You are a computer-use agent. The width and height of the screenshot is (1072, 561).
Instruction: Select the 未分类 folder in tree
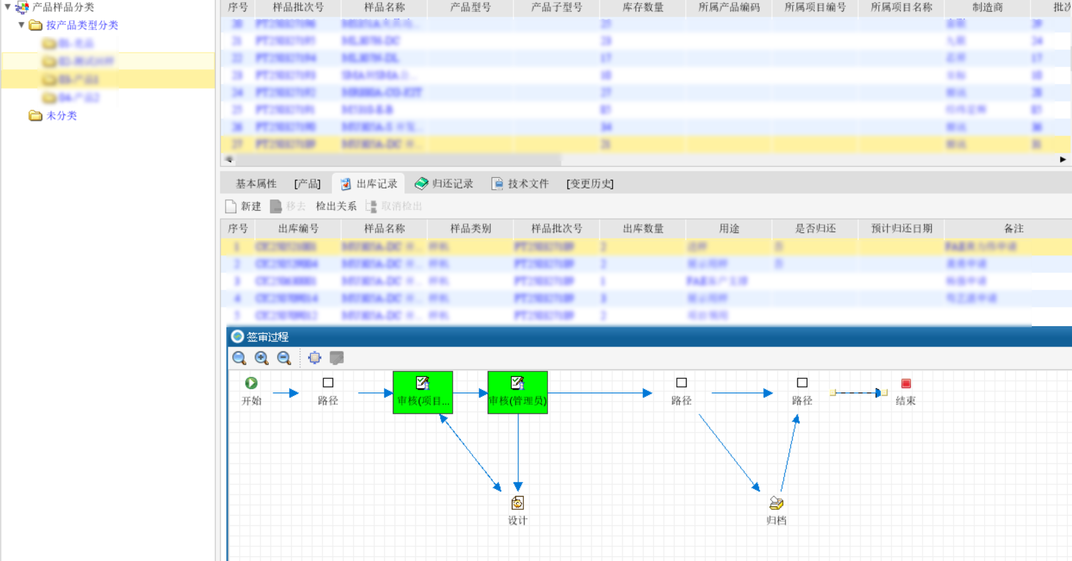[x=61, y=115]
